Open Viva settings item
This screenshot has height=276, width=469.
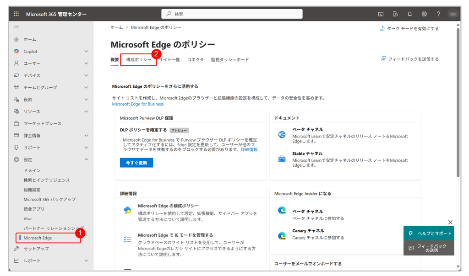click(27, 218)
